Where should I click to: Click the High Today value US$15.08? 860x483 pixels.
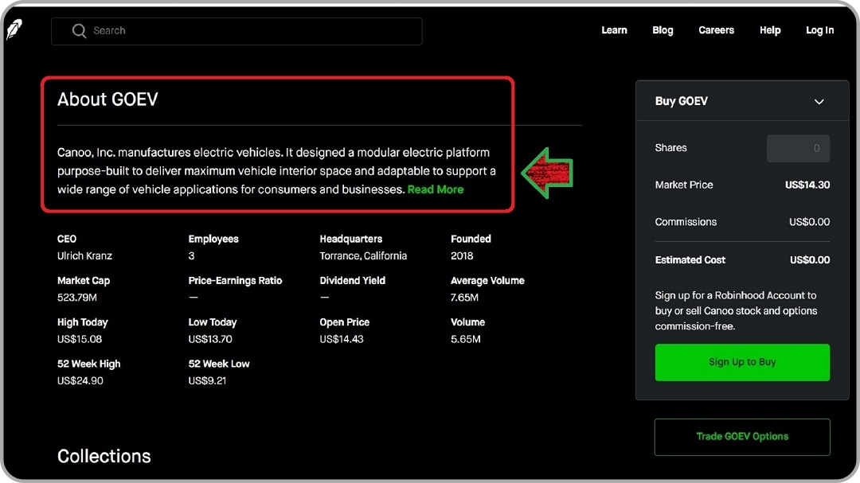80,339
